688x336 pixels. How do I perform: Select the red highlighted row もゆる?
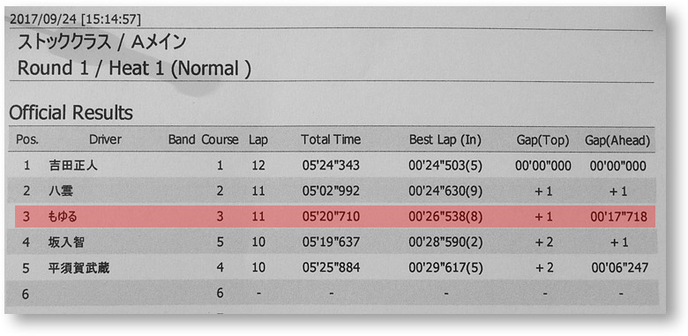pos(335,216)
